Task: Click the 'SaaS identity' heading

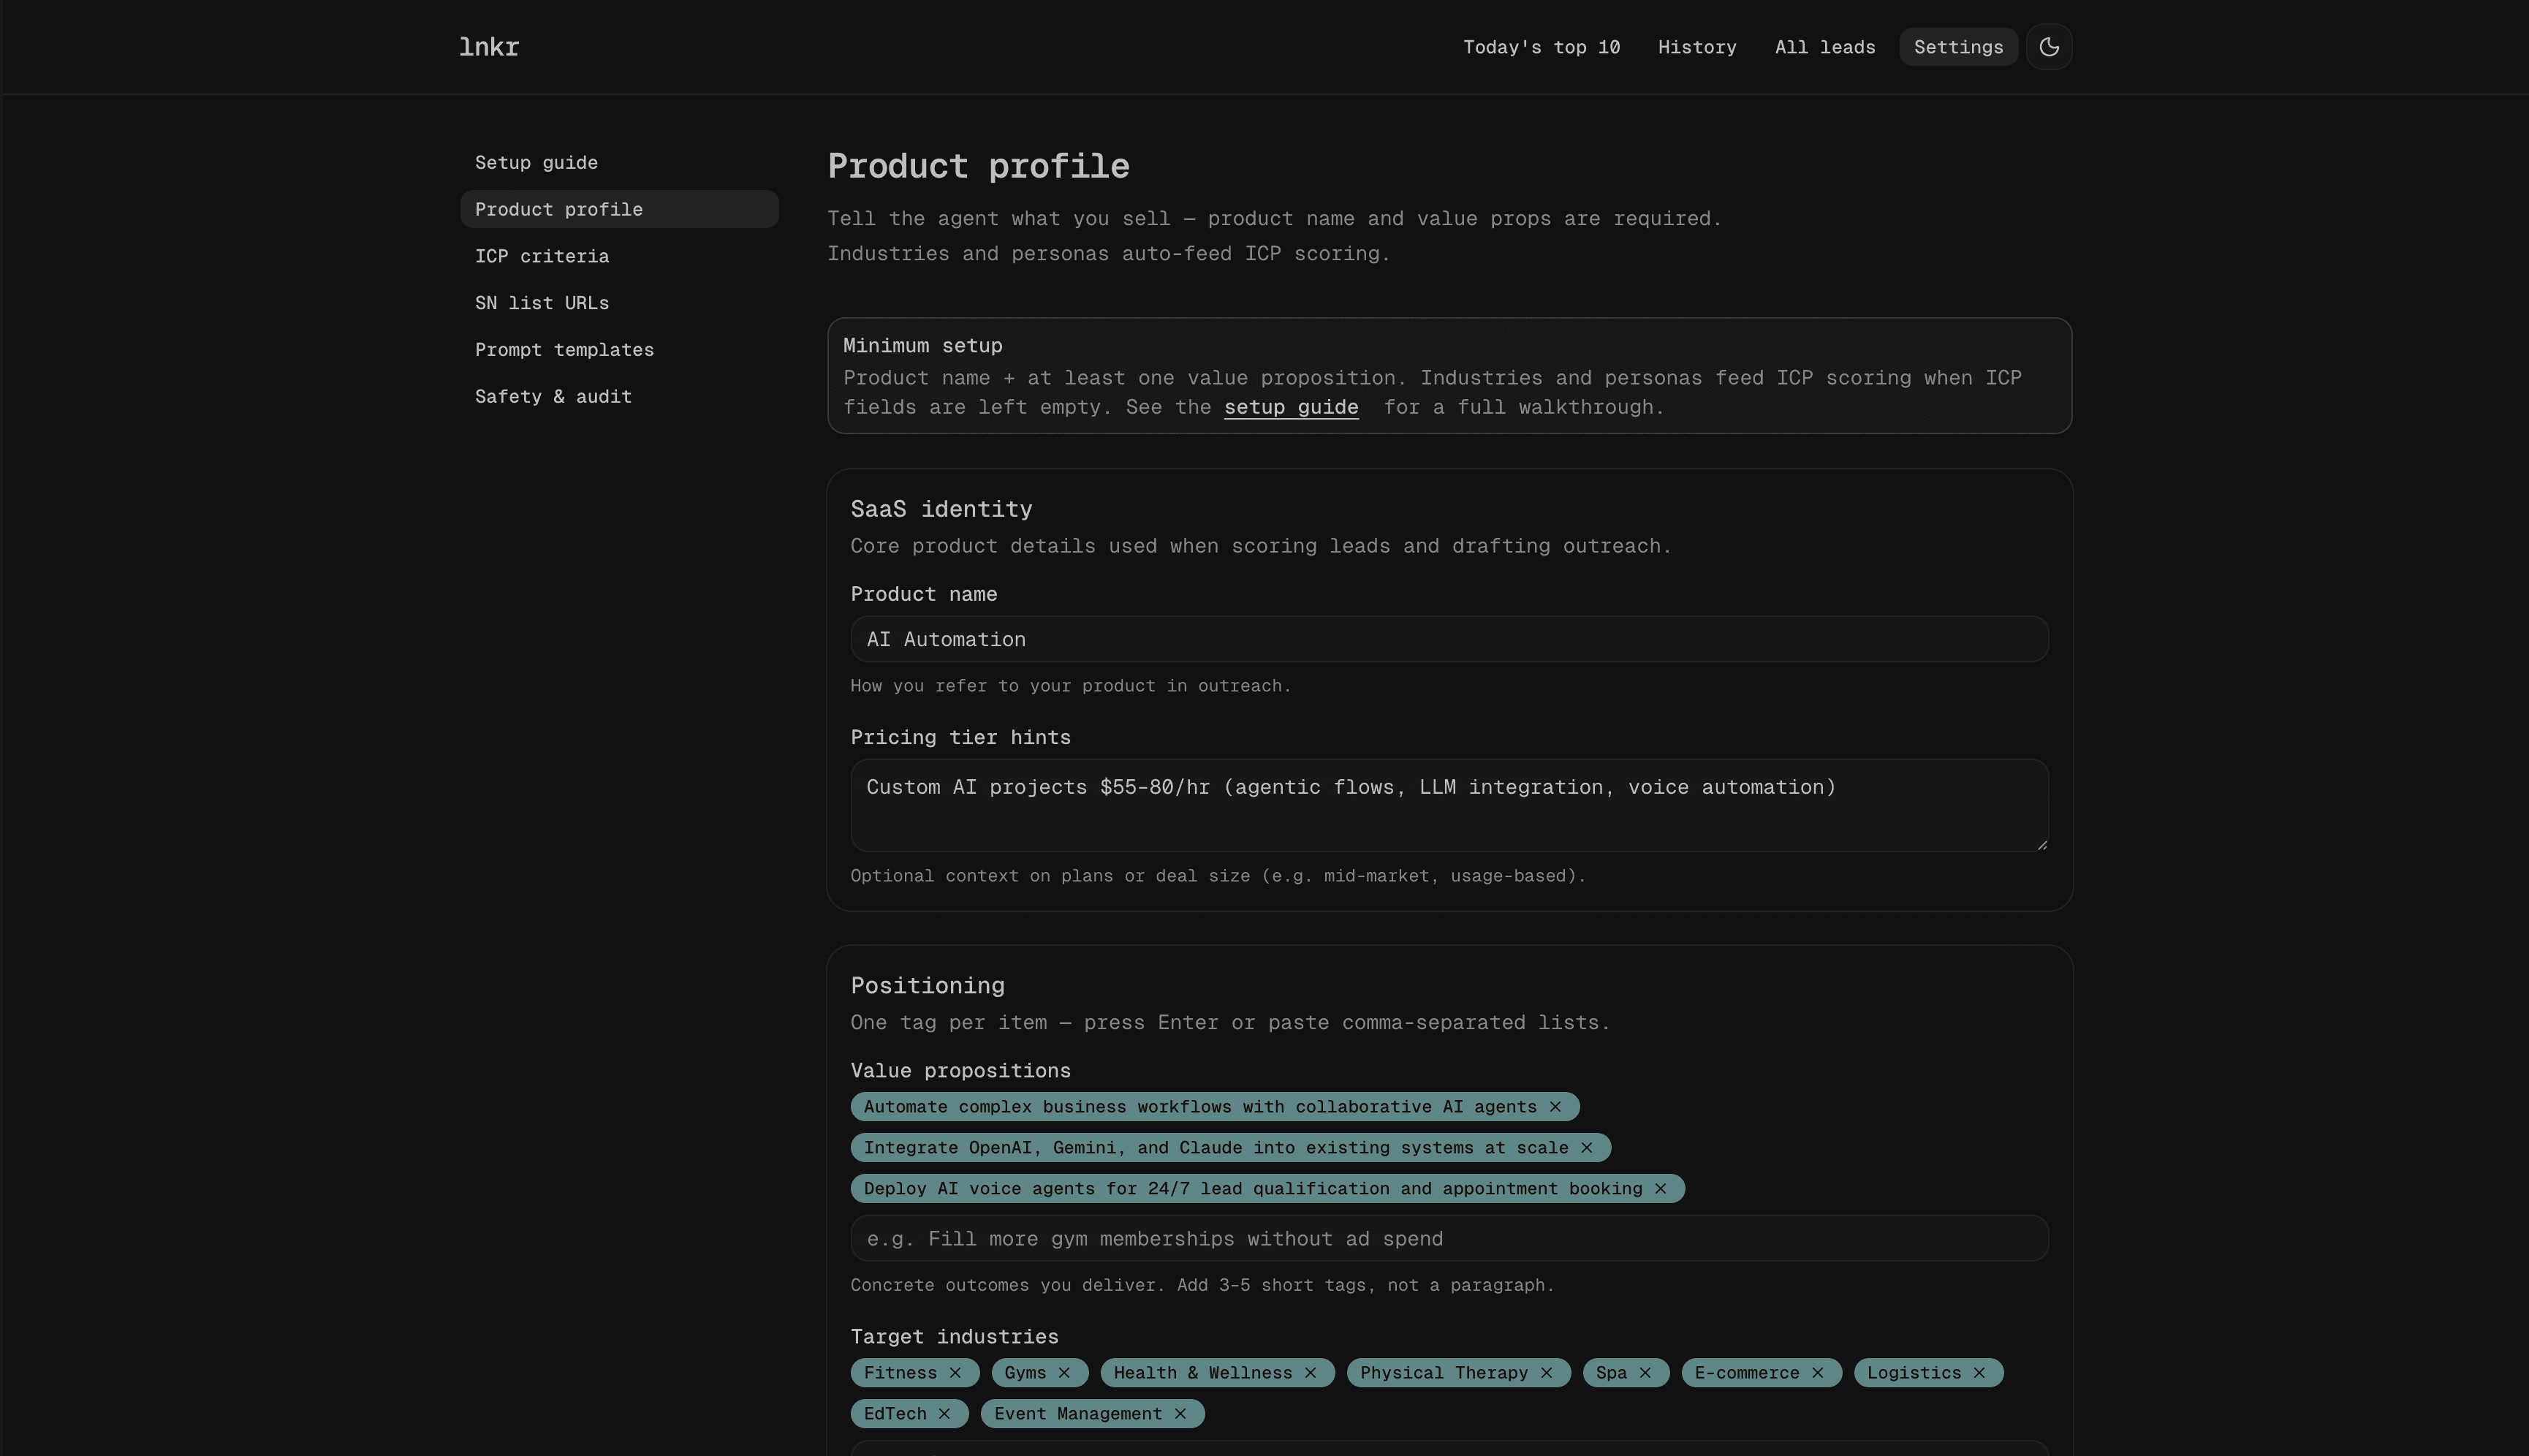Action: 941,509
